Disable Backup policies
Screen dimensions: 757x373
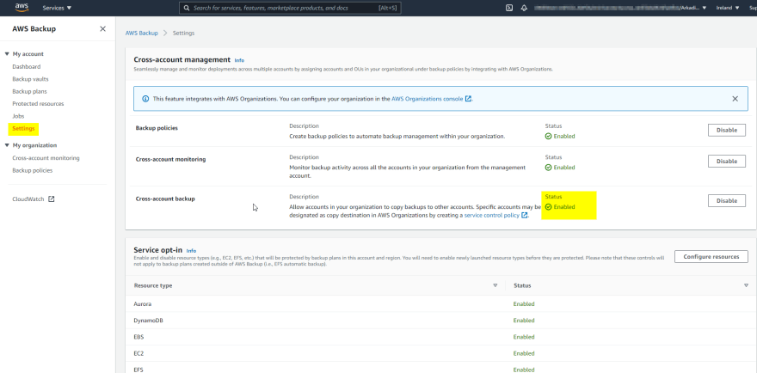727,131
